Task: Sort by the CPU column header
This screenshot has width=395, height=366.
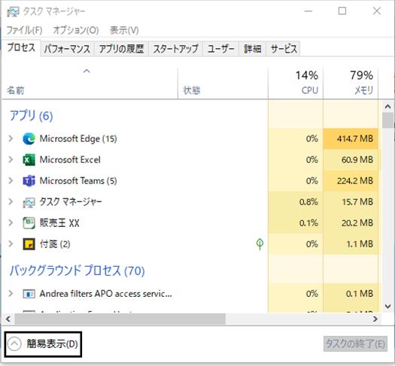Action: [296, 83]
